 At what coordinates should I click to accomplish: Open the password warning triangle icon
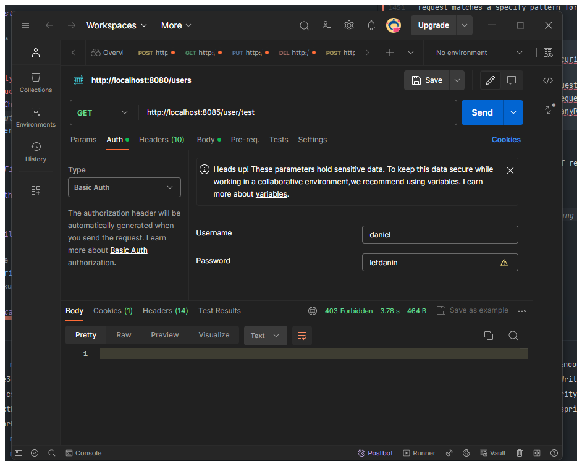(x=504, y=263)
